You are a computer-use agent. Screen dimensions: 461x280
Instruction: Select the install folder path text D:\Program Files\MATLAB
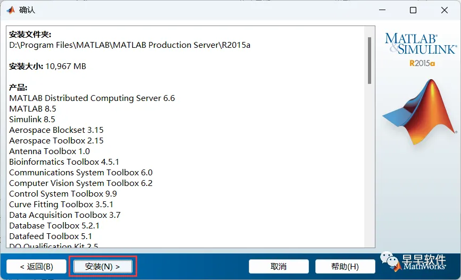tap(130, 45)
